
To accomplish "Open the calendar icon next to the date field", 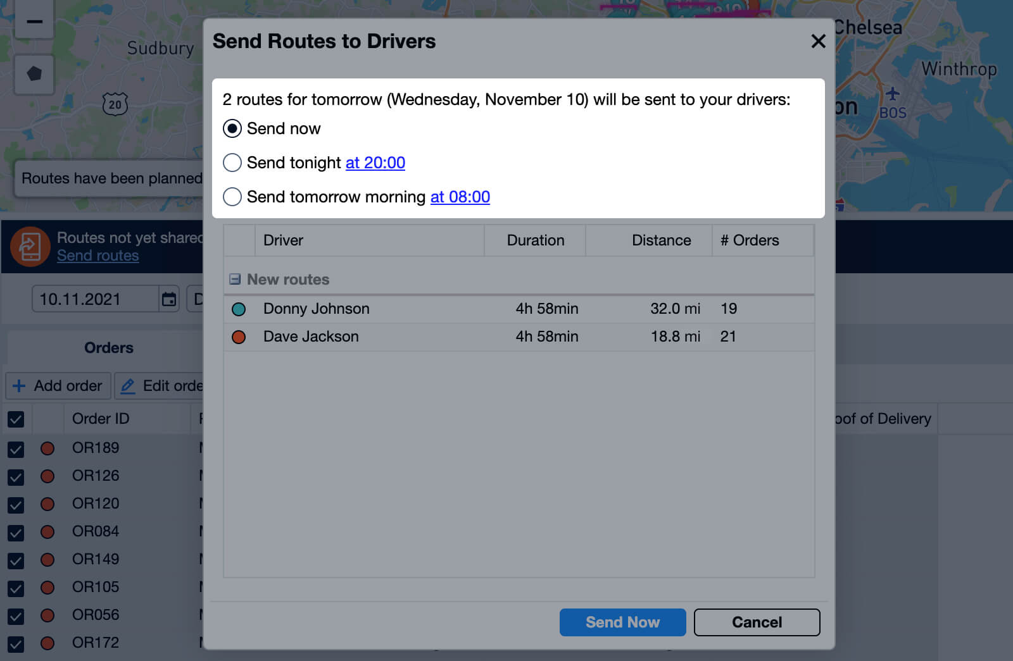I will [168, 299].
